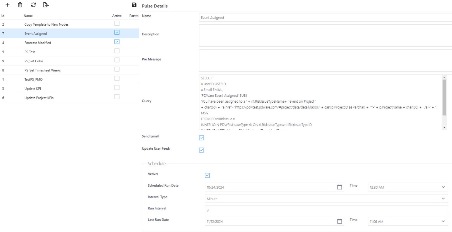
Task: Click the Query box scroll-down arrow
Action: coord(445,127)
